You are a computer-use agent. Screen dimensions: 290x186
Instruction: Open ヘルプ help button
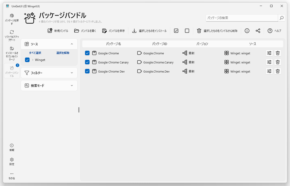[x=274, y=31]
